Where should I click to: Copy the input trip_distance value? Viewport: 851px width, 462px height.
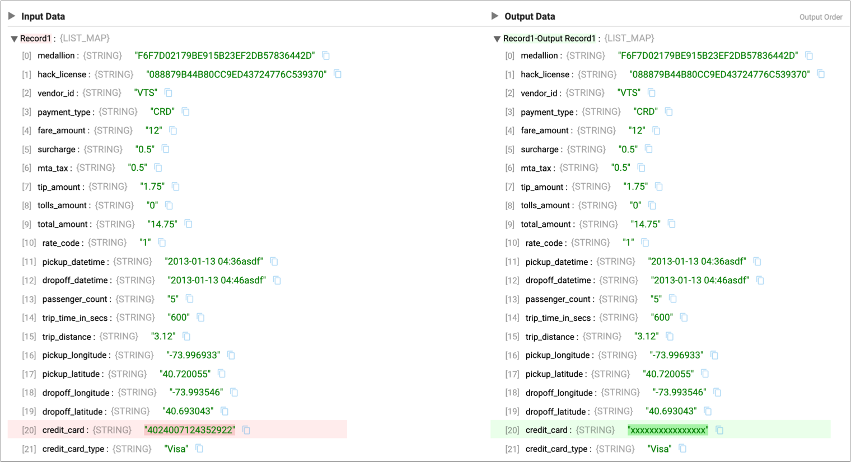[x=186, y=337]
